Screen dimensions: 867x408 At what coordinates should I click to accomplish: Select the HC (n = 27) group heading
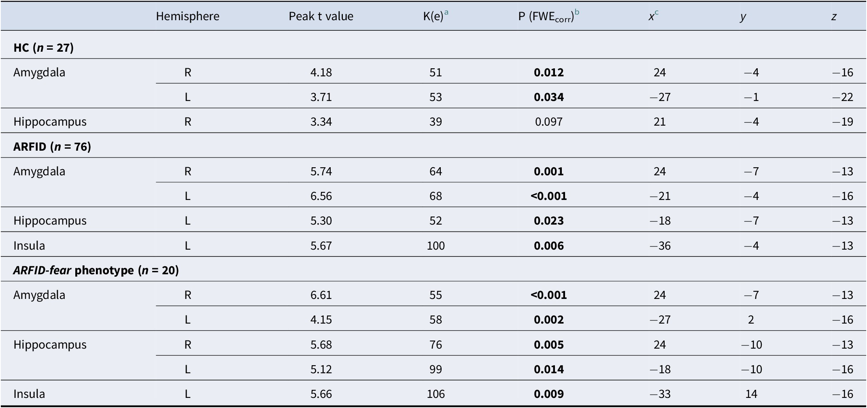click(43, 48)
